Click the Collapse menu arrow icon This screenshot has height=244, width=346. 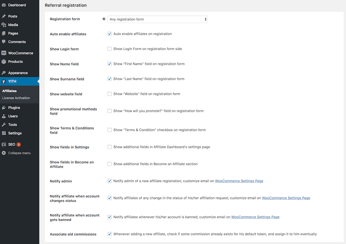tap(4, 153)
